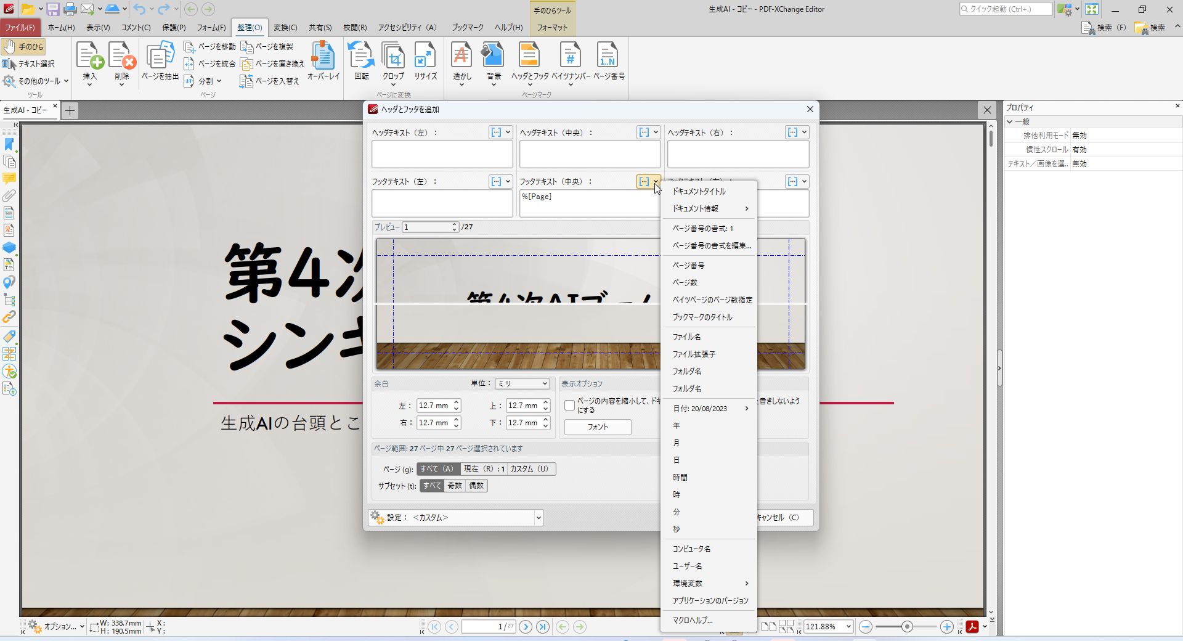Open macro dropdown for left header text
Viewport: 1183px width, 641px height.
(500, 133)
